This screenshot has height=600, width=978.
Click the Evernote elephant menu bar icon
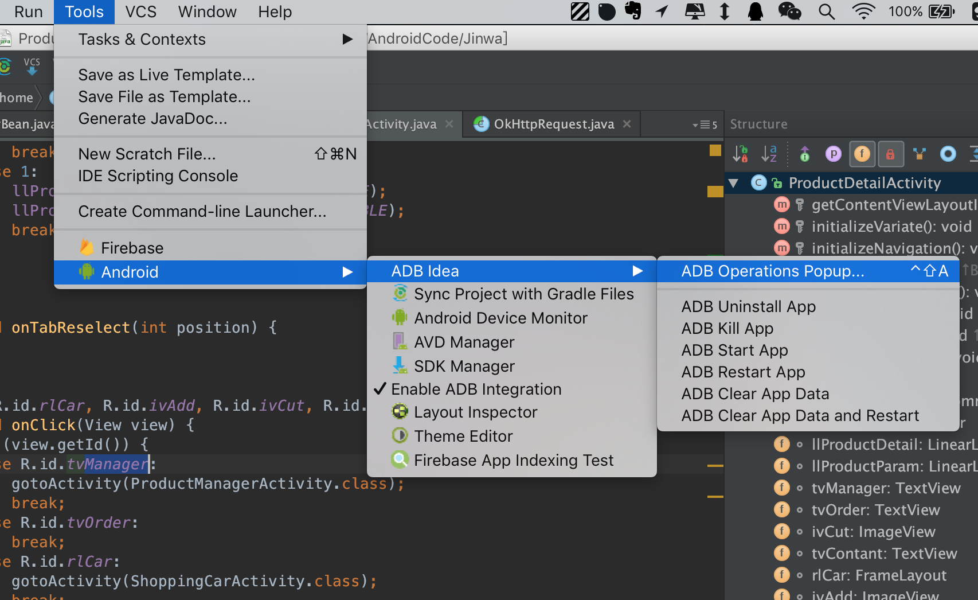pyautogui.click(x=633, y=11)
